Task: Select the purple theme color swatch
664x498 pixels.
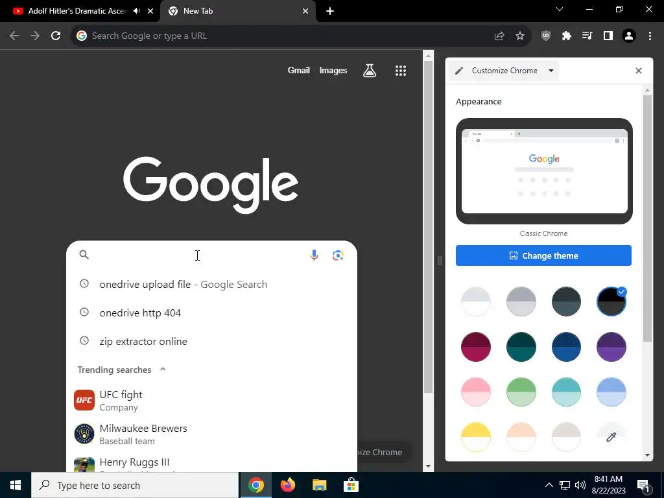Action: click(x=611, y=347)
